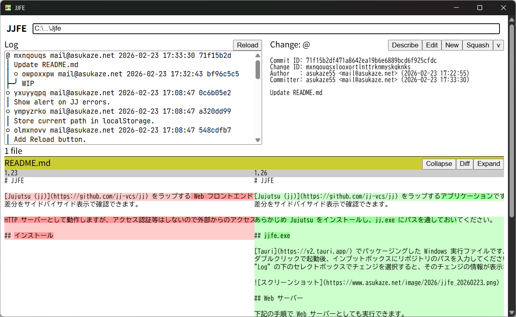Click the log list scroll up arrow
Screen dimensions: 516x317
click(x=258, y=55)
